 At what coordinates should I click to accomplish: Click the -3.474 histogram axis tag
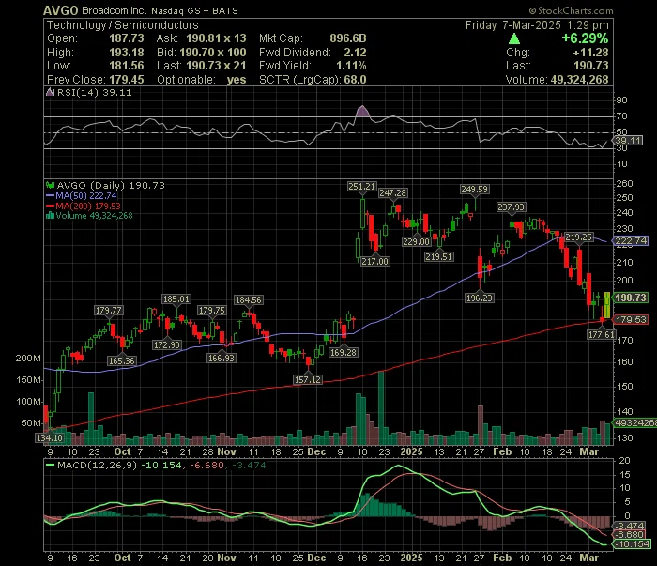[630, 526]
